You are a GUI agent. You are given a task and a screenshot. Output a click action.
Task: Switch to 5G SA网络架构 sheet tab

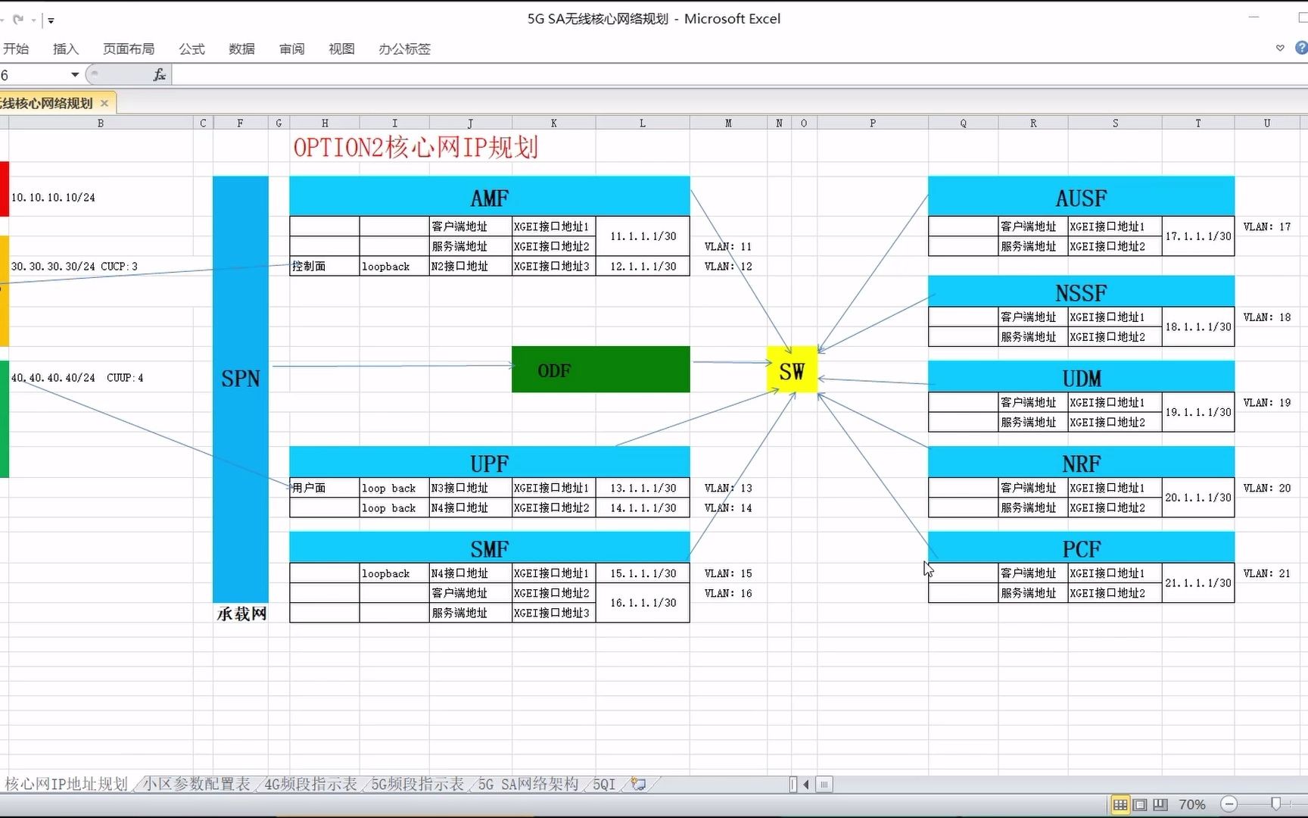pyautogui.click(x=528, y=784)
